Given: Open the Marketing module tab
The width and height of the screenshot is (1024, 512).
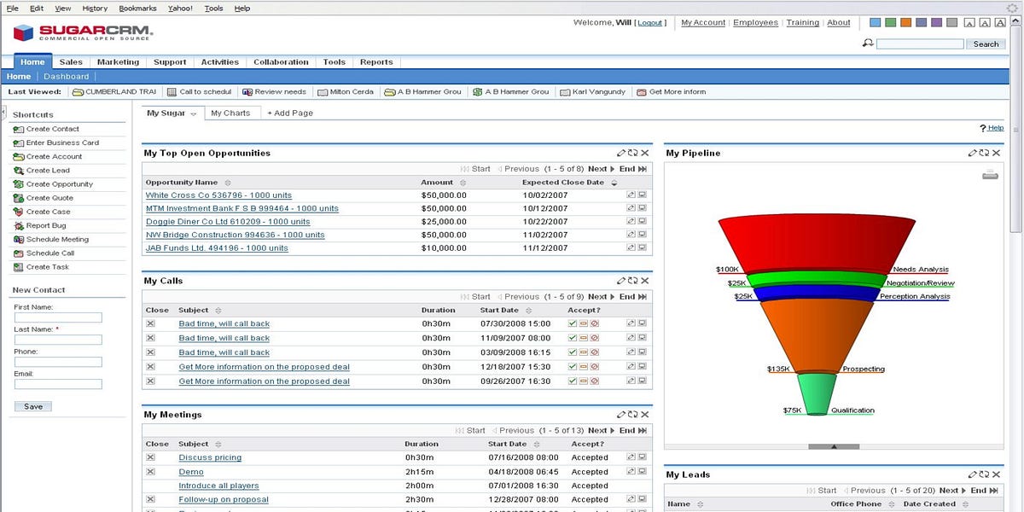Looking at the screenshot, I should coord(118,61).
